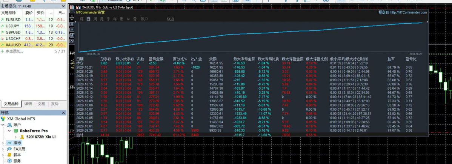Screen dimensions: 452x164
Task: Open the 轨迹 track tab
Action: (171, 19)
